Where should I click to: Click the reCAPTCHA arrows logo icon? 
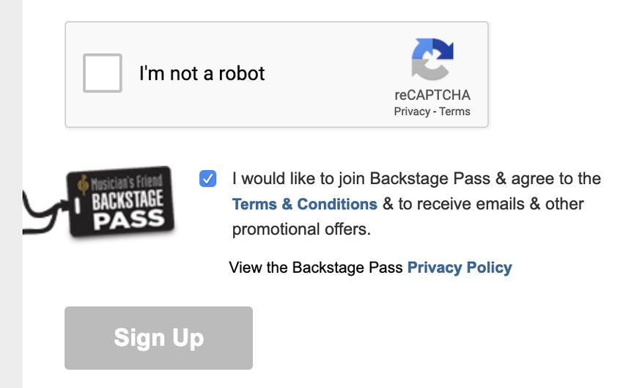432,59
